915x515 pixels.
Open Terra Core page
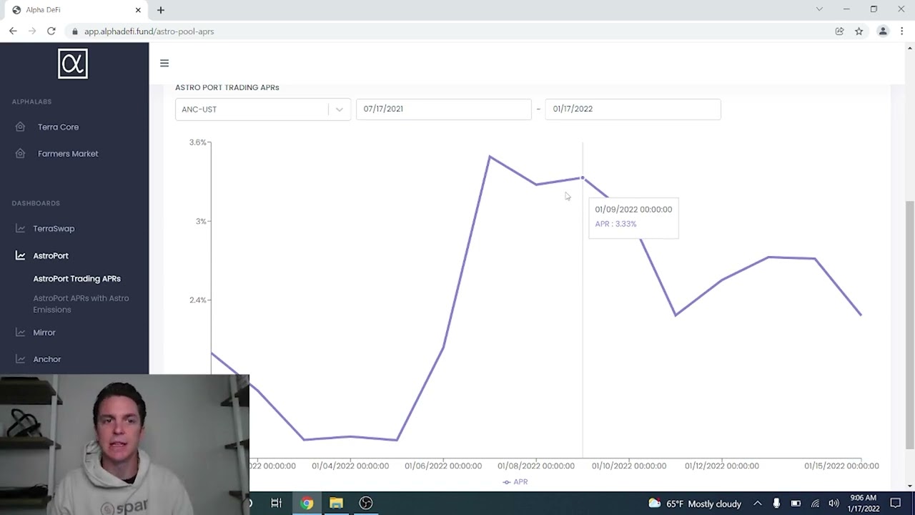point(58,127)
